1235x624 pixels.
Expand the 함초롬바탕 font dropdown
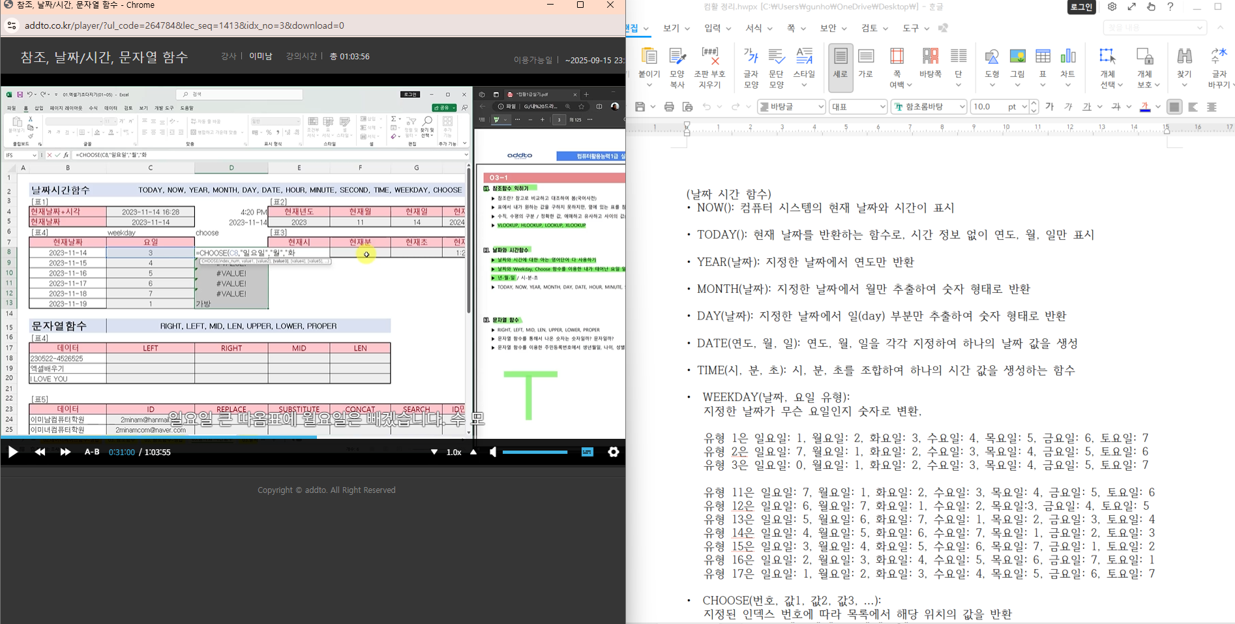962,107
